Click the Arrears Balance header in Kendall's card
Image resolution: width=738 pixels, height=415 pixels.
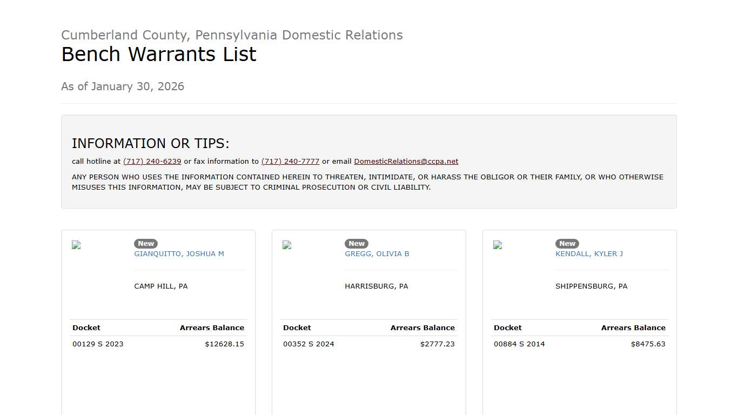point(633,328)
